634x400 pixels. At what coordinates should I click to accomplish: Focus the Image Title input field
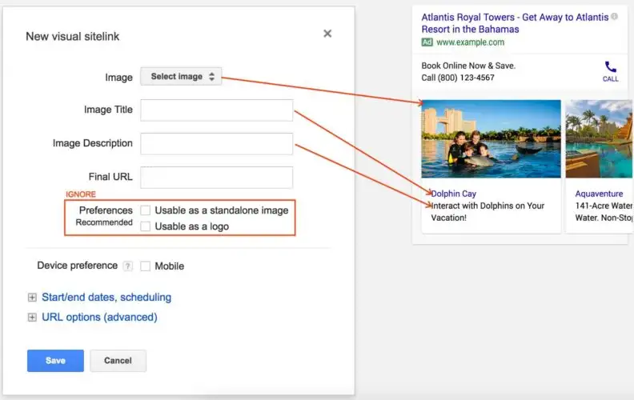coord(216,110)
